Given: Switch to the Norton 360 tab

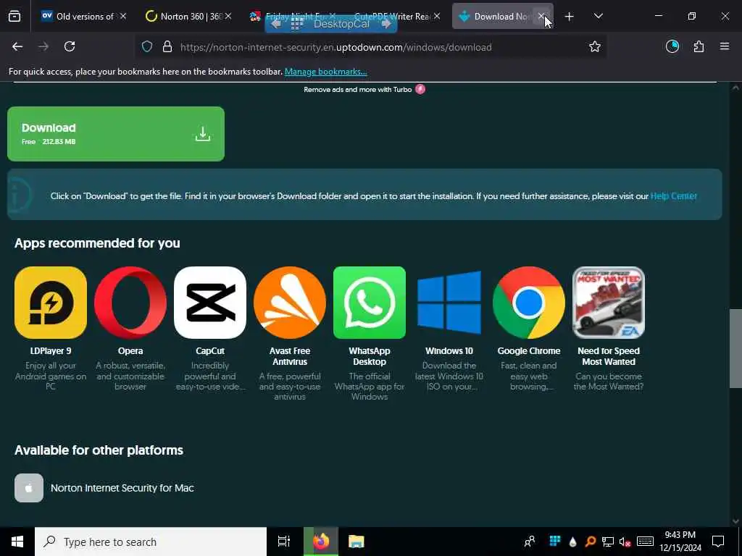Looking at the screenshot, I should (189, 16).
